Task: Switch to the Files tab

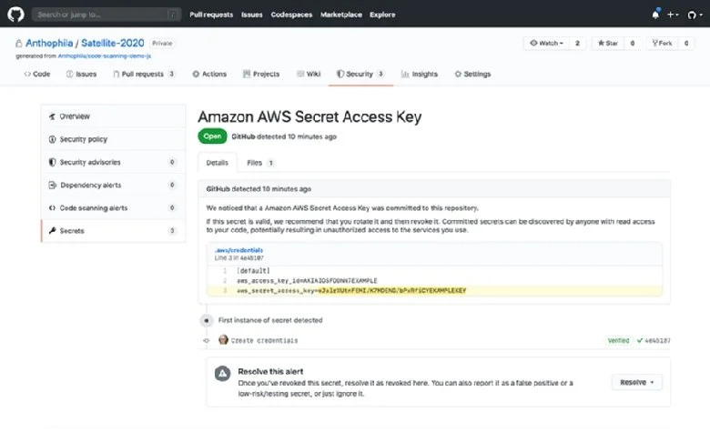Action: click(260, 163)
